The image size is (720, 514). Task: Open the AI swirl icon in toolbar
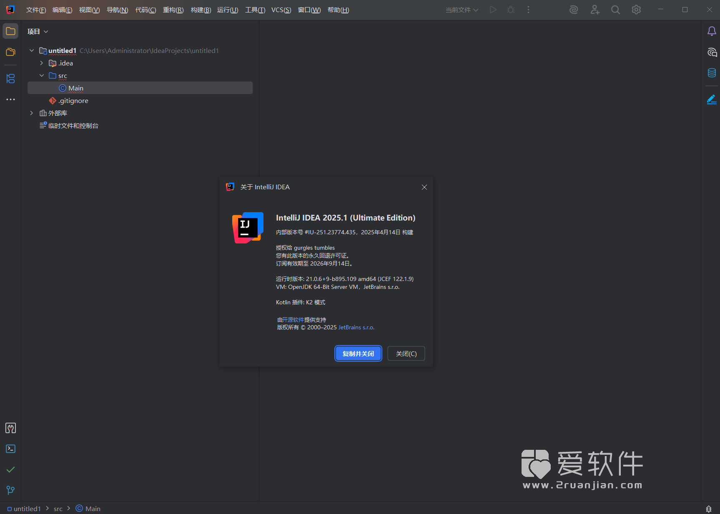pos(574,10)
